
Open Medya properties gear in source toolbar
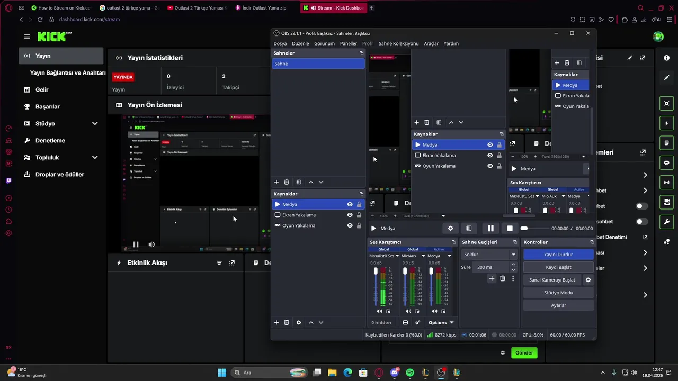pos(451,229)
